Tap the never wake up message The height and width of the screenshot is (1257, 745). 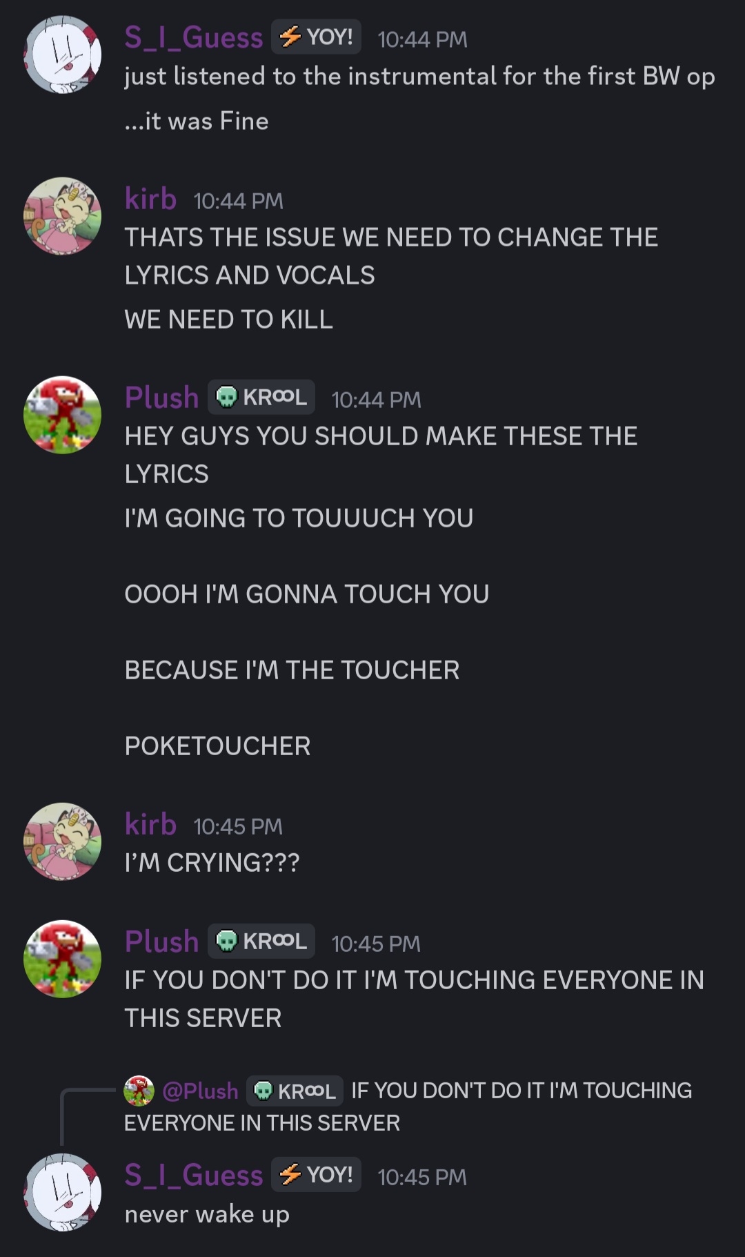pyautogui.click(x=207, y=1214)
